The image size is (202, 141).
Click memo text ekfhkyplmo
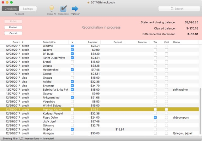click(x=180, y=90)
